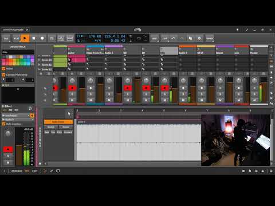Screen dimensions: 275x206
Task: Open the TRACK menu in toolbar
Action: coord(210,38)
